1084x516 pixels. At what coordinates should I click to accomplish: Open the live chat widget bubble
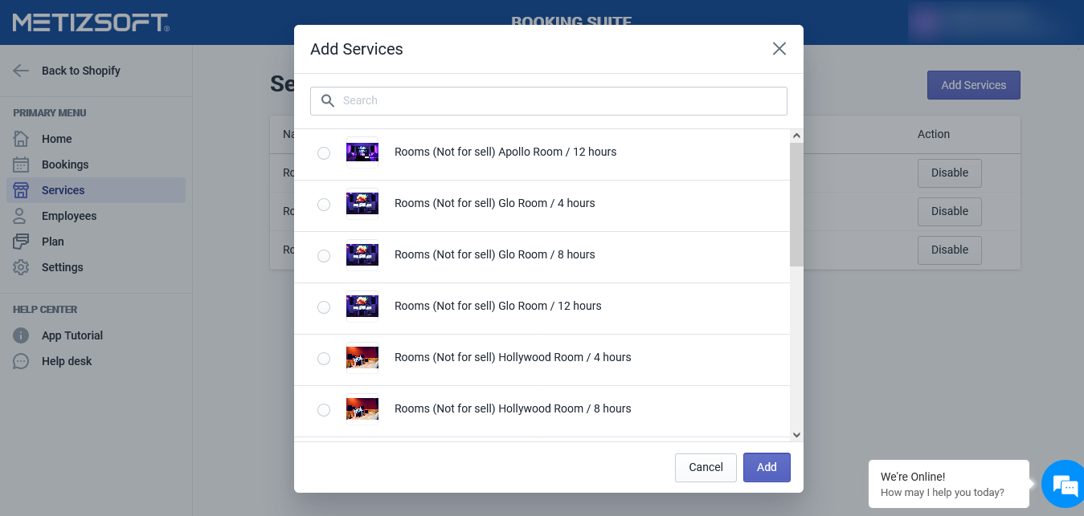pos(1064,484)
